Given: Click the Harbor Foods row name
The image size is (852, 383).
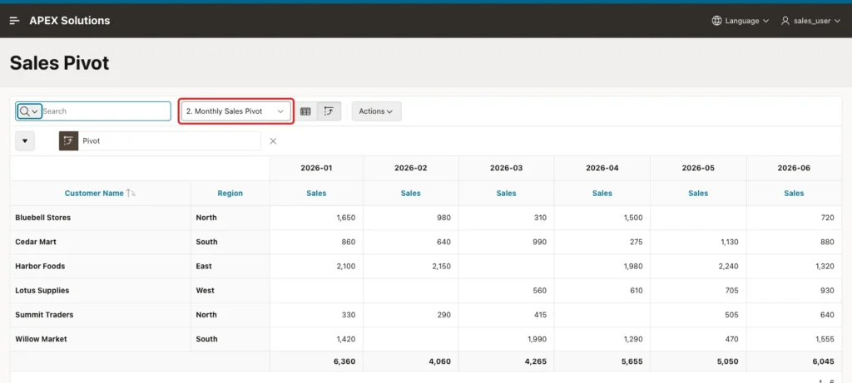Looking at the screenshot, I should pos(40,267).
